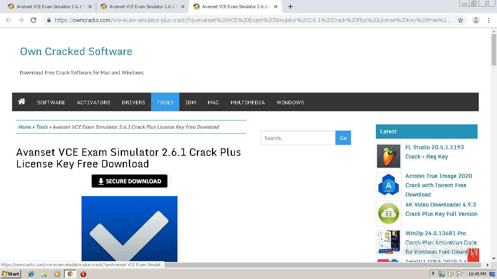Open the MAC menu

tap(213, 102)
